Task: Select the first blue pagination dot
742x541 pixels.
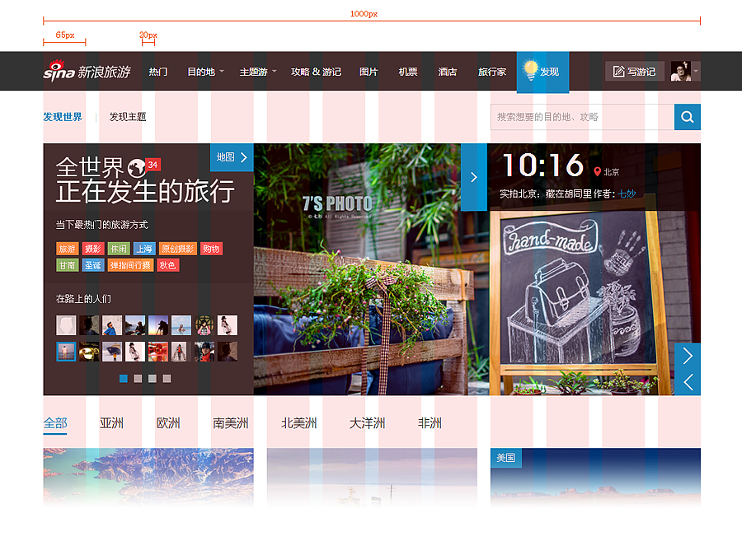Action: click(x=124, y=379)
